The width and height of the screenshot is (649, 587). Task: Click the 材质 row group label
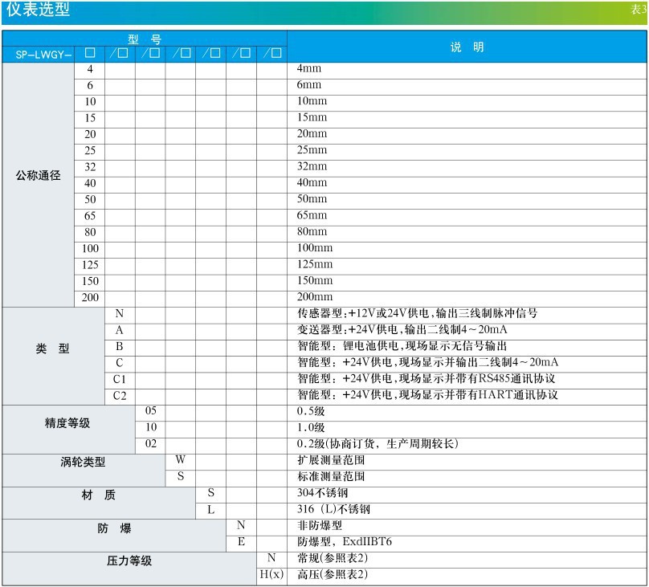click(x=99, y=495)
